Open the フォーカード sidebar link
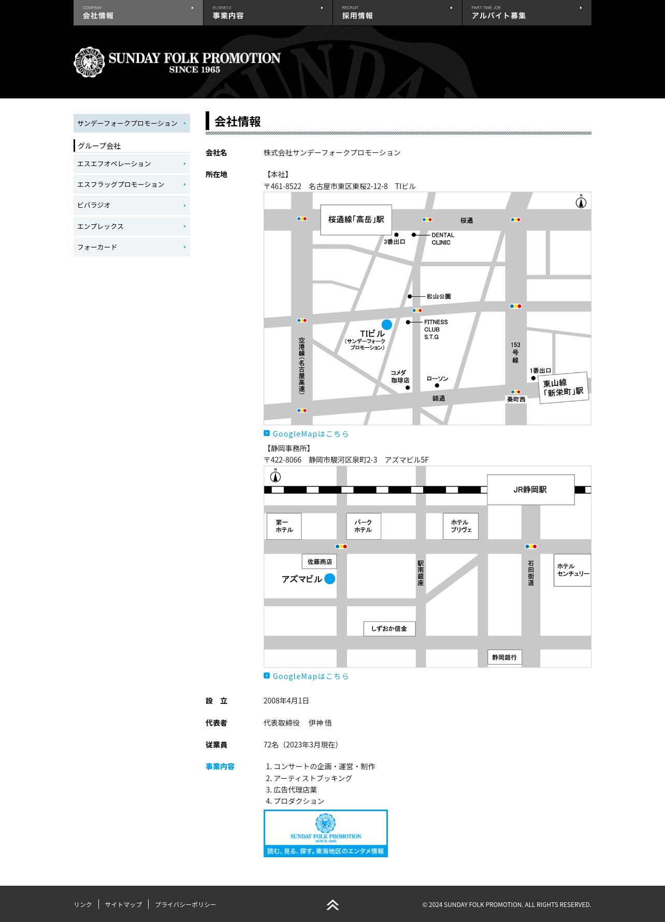The image size is (665, 922). coord(132,247)
